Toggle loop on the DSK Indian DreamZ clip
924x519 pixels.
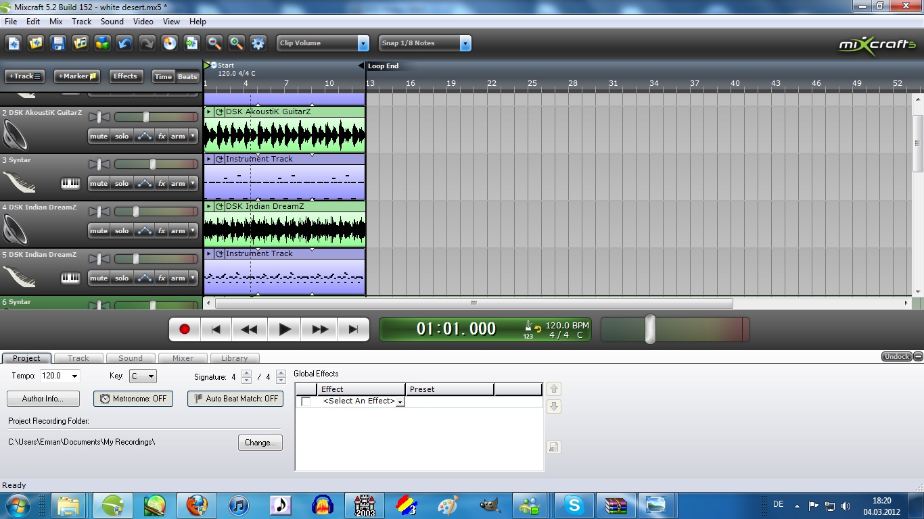[220, 206]
